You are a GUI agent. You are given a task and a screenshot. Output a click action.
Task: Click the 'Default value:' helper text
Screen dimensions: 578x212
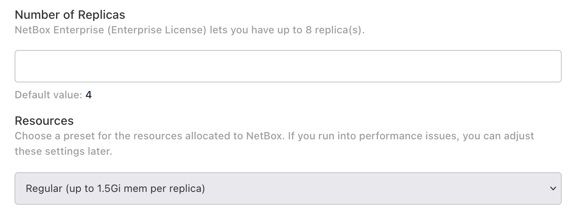point(48,95)
